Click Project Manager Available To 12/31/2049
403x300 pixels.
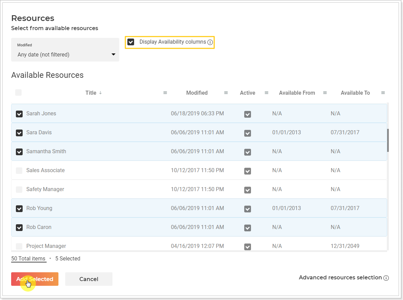tap(345, 246)
